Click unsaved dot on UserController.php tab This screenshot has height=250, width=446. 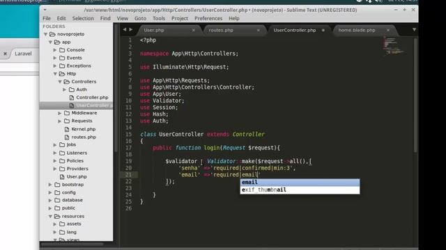[323, 30]
